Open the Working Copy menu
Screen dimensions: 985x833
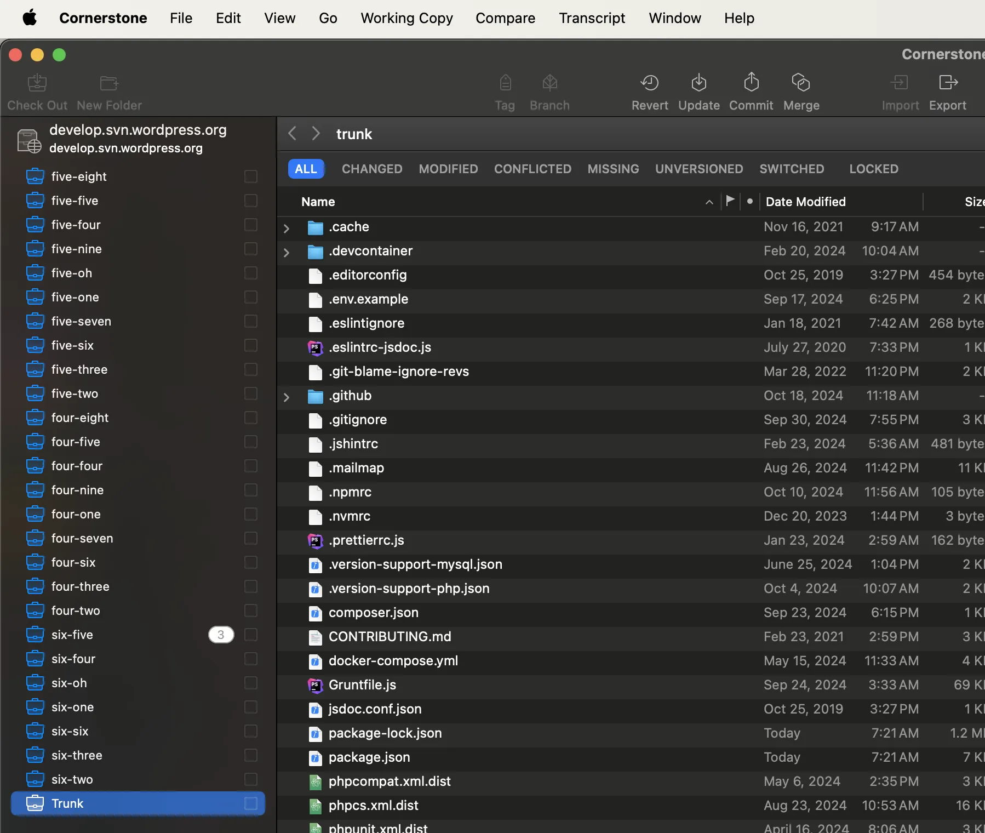(406, 18)
